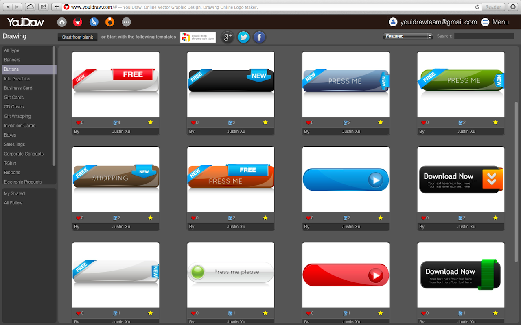Click Safari add bookmark plus button

pyautogui.click(x=57, y=7)
